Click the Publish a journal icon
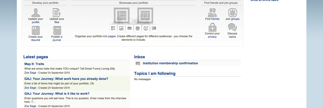The width and height of the screenshot is (323, 108). tap(57, 31)
